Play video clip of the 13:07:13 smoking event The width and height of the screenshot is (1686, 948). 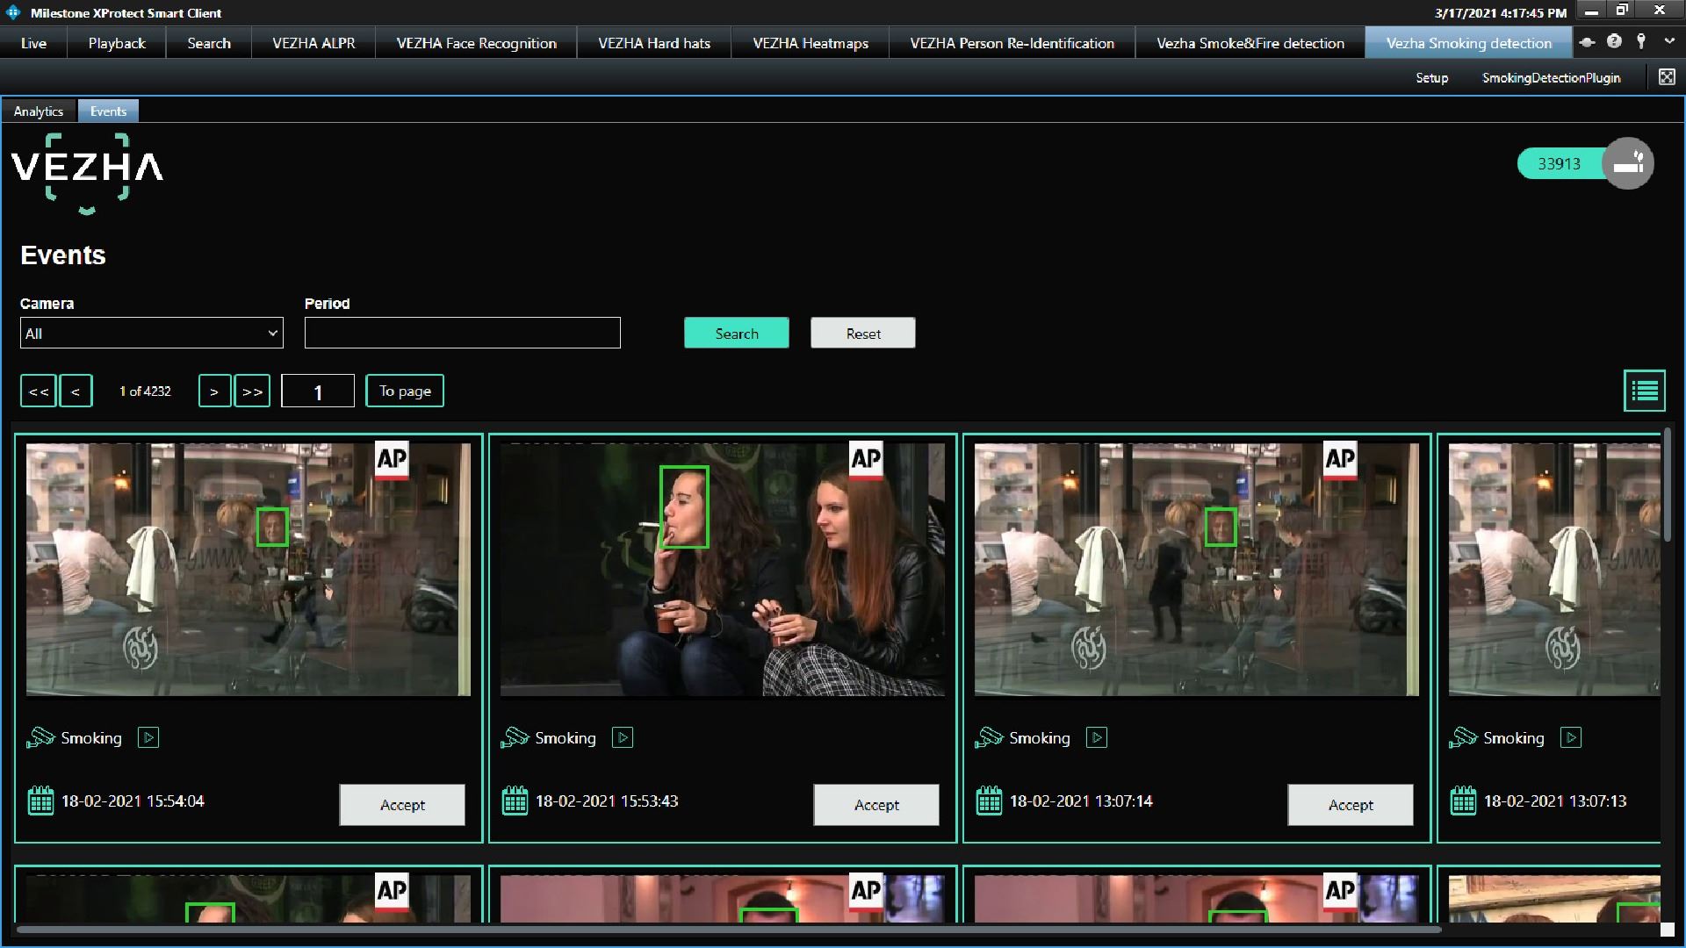(1571, 737)
